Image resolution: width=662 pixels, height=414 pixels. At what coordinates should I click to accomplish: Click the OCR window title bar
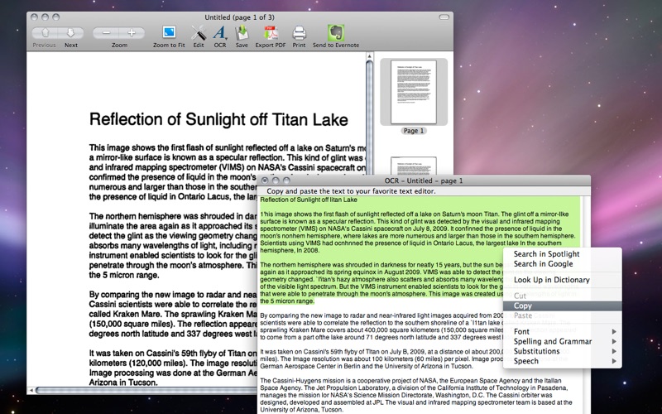click(424, 181)
